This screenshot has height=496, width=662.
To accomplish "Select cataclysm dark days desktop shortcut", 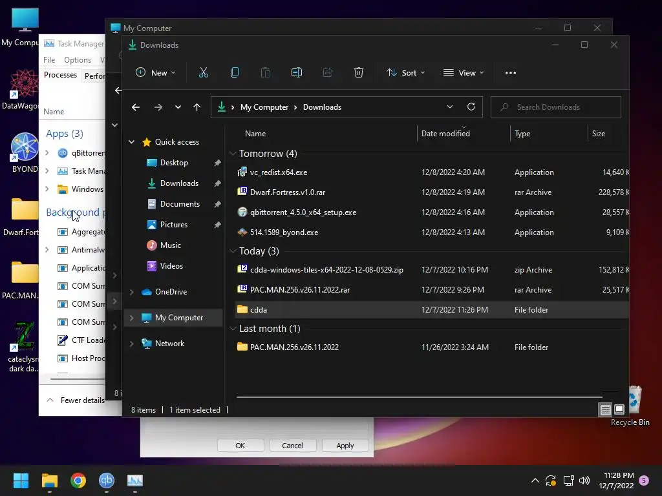I will (23, 347).
